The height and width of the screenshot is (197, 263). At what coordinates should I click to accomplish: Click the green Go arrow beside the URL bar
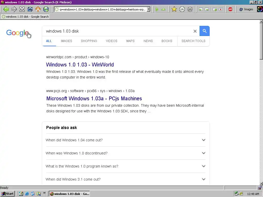[157, 9]
